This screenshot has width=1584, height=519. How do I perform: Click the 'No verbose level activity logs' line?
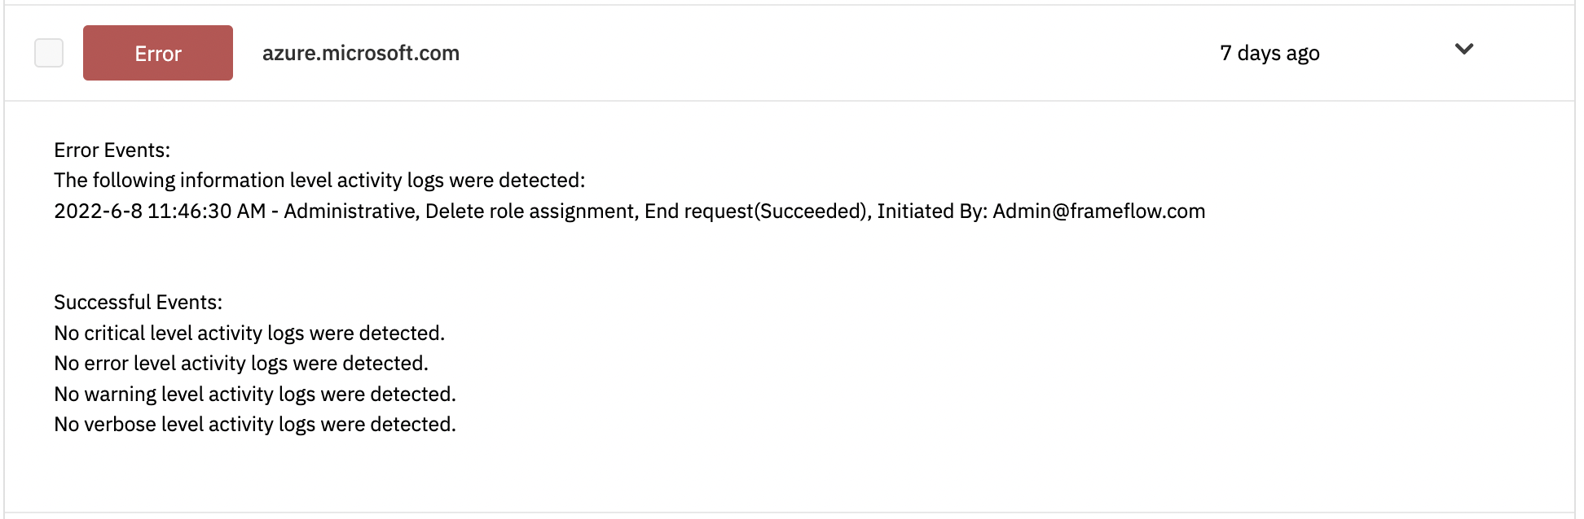coord(255,425)
